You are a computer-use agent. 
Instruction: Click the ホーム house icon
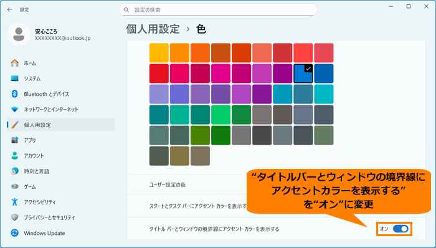coord(15,63)
